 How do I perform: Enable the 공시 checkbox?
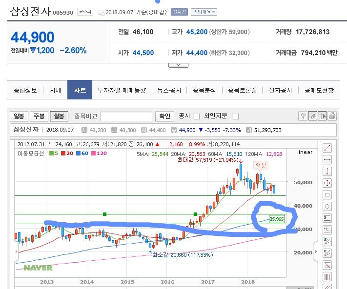tap(196, 116)
